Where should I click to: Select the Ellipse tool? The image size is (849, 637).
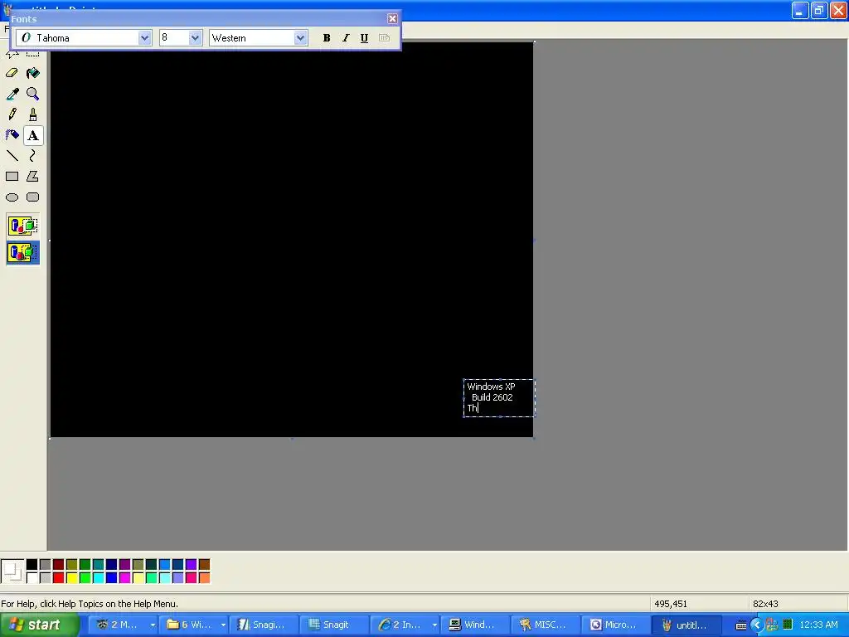click(12, 197)
